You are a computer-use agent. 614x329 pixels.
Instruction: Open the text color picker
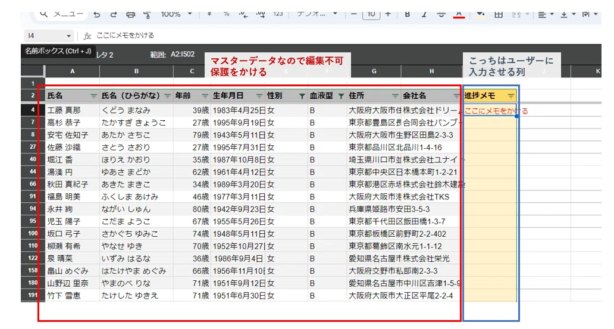459,15
